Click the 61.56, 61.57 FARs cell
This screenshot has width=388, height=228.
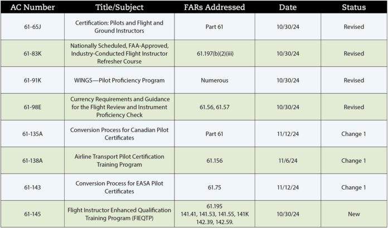tap(214, 107)
